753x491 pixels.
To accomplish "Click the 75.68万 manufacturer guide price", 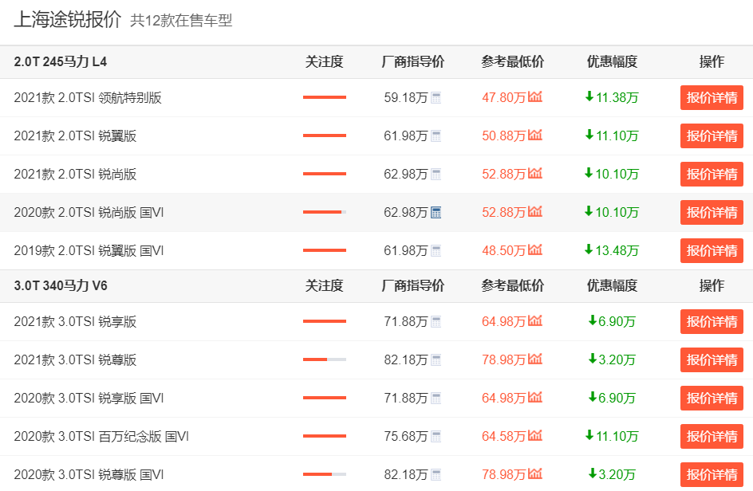I will (406, 437).
